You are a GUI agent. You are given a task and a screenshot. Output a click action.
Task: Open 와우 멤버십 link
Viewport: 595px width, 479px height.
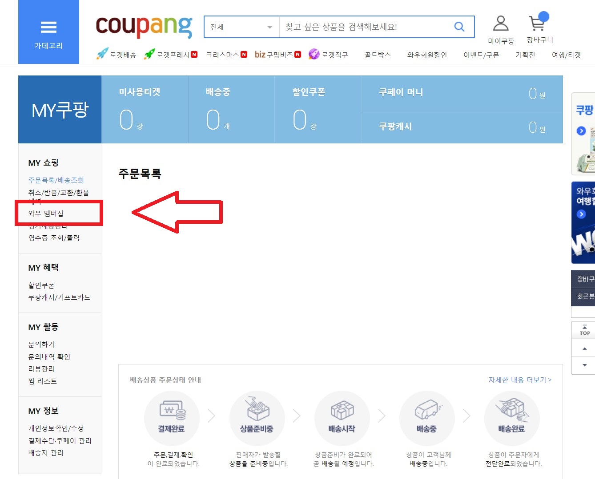(x=46, y=213)
